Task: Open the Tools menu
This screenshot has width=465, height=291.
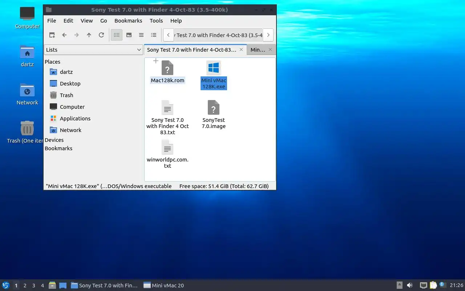Action: [x=156, y=21]
